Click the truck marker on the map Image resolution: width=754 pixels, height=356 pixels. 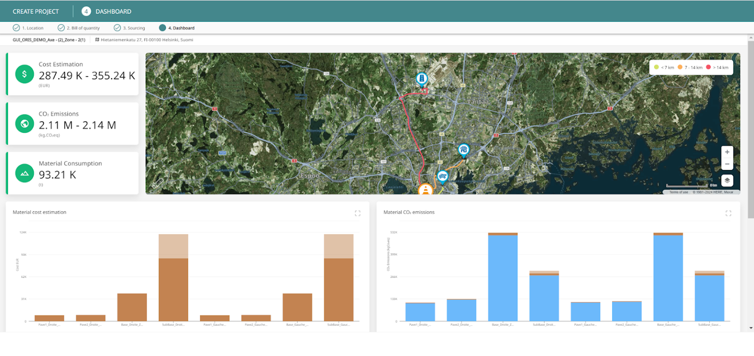tap(442, 176)
